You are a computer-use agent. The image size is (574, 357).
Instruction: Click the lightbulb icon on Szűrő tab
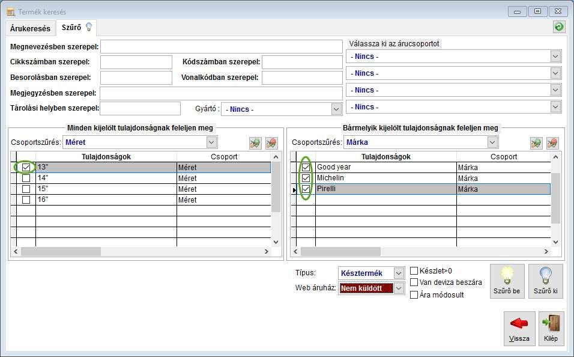tap(89, 27)
